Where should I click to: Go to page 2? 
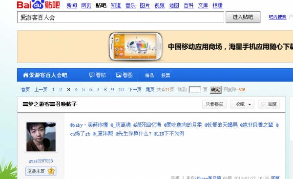point(61,90)
